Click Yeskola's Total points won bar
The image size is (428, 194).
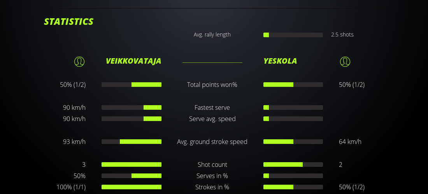tap(293, 85)
